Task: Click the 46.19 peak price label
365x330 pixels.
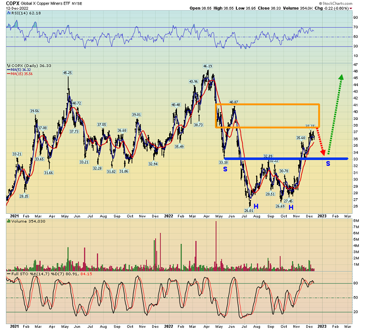Action: [208, 66]
